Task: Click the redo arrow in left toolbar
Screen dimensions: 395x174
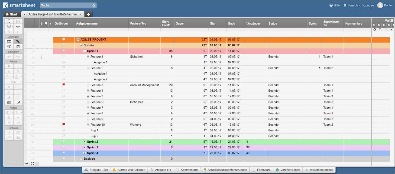Action: [18, 32]
